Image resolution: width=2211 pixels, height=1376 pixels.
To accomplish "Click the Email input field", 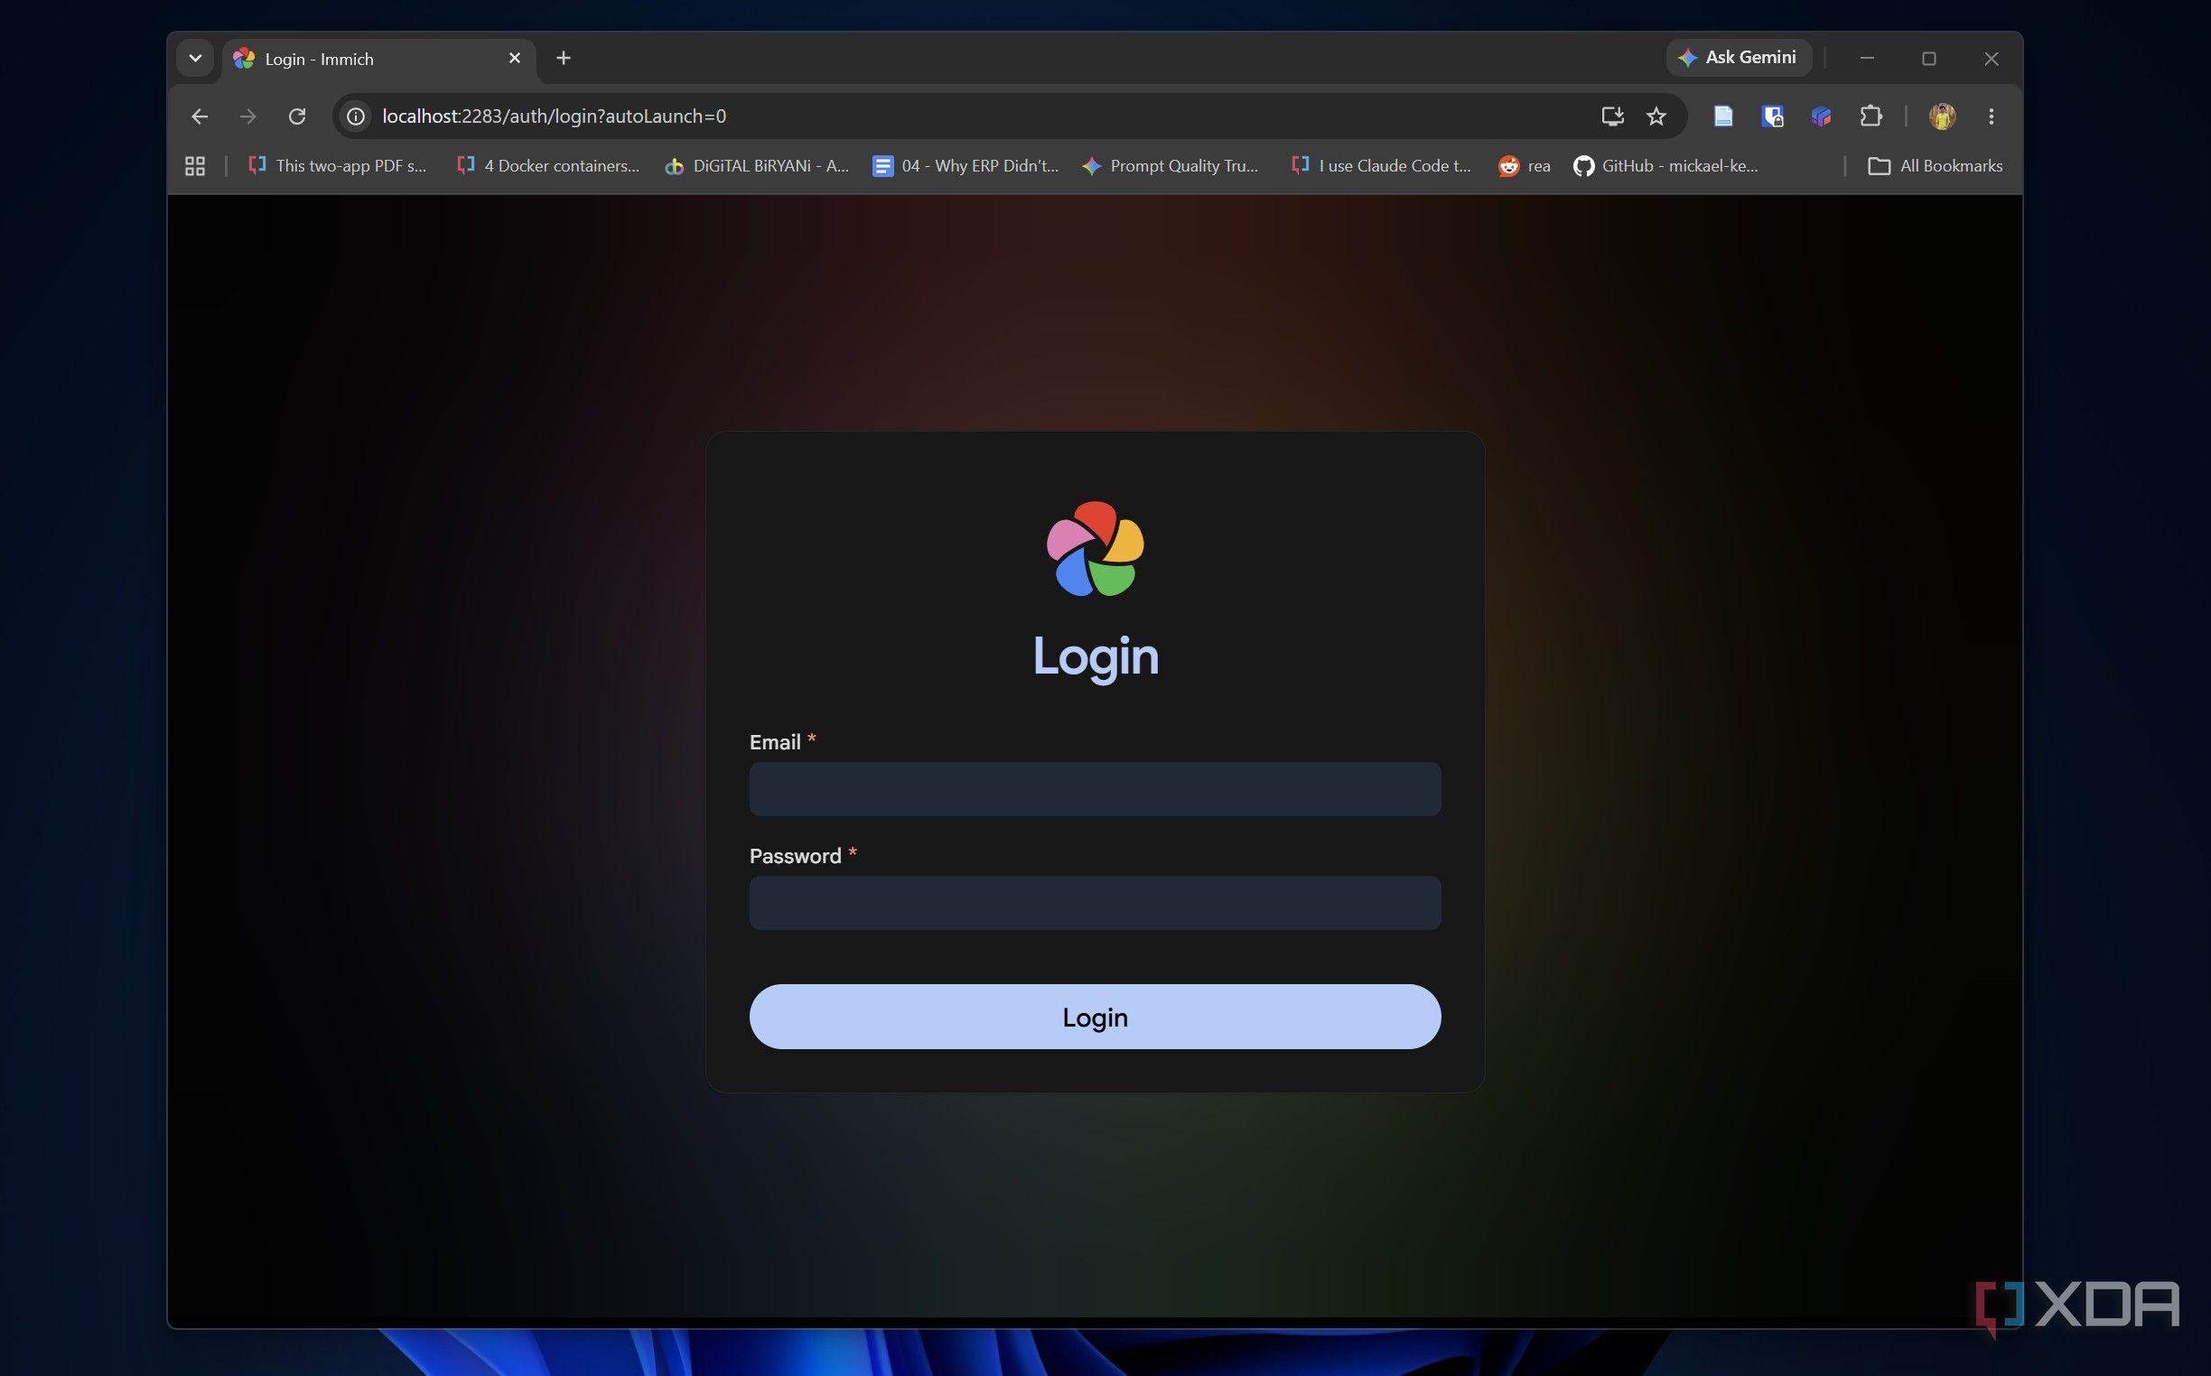I will 1094,789.
